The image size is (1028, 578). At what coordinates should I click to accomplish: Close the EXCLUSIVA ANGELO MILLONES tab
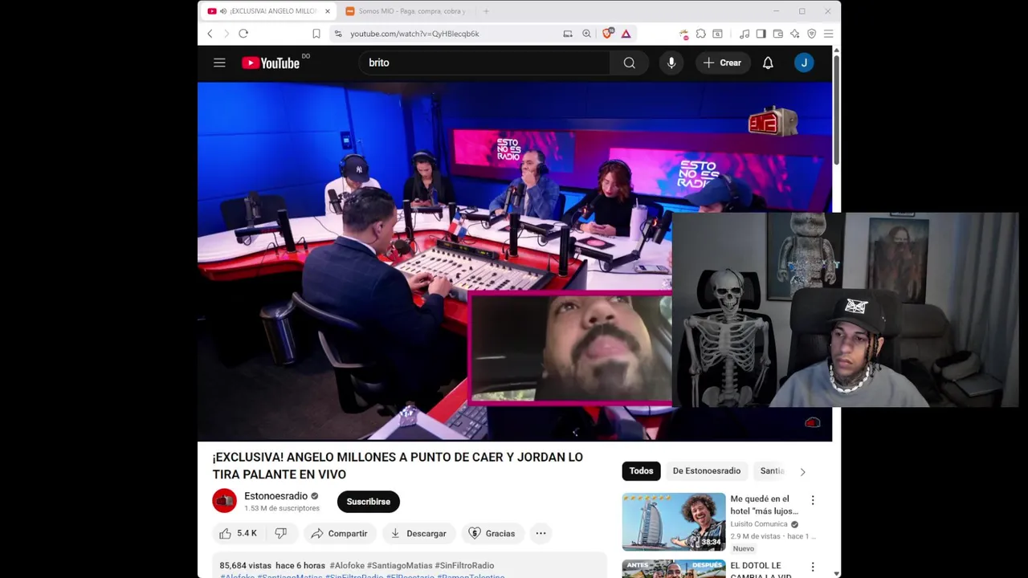coord(328,11)
